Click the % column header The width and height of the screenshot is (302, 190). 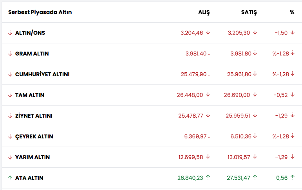click(292, 12)
